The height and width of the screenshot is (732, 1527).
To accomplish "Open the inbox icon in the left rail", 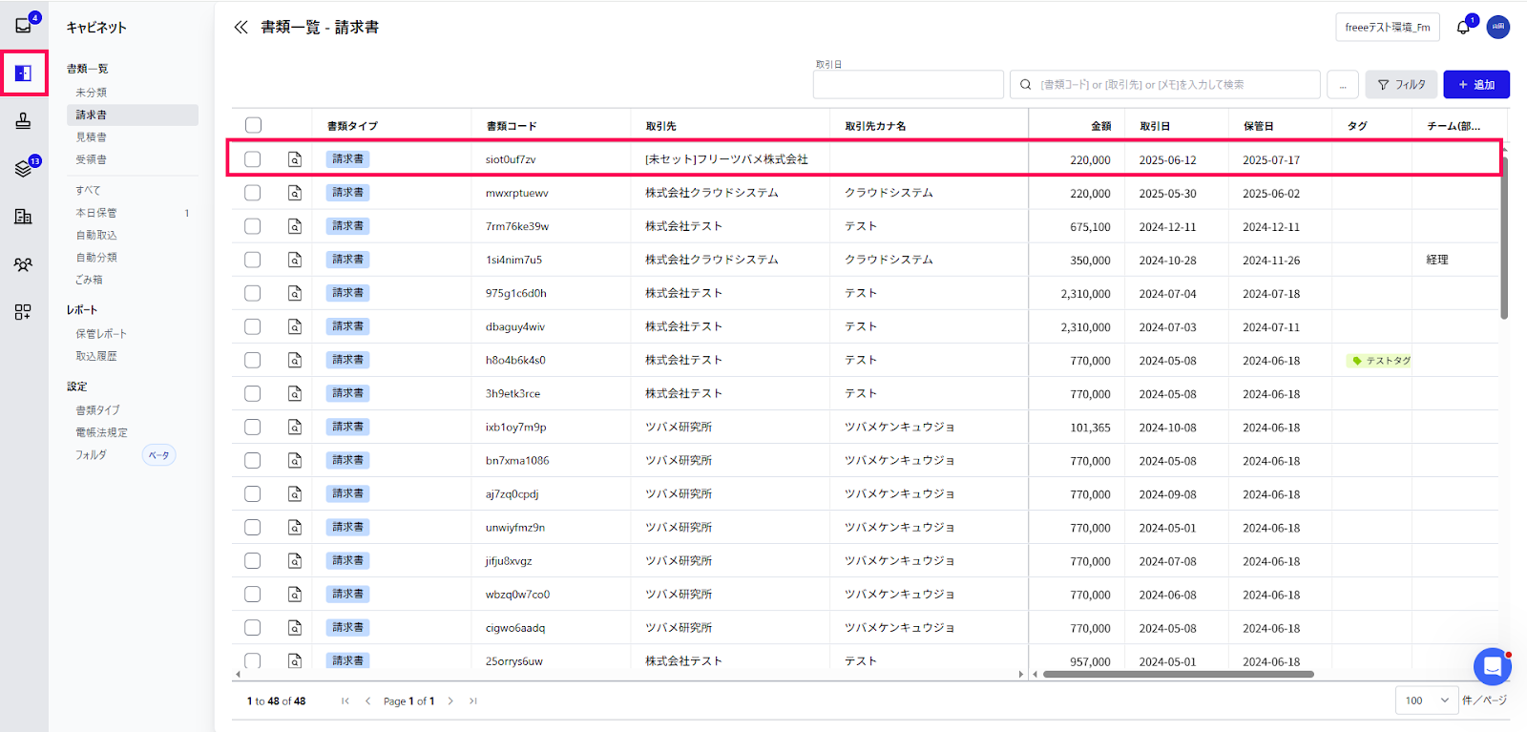I will 24,26.
